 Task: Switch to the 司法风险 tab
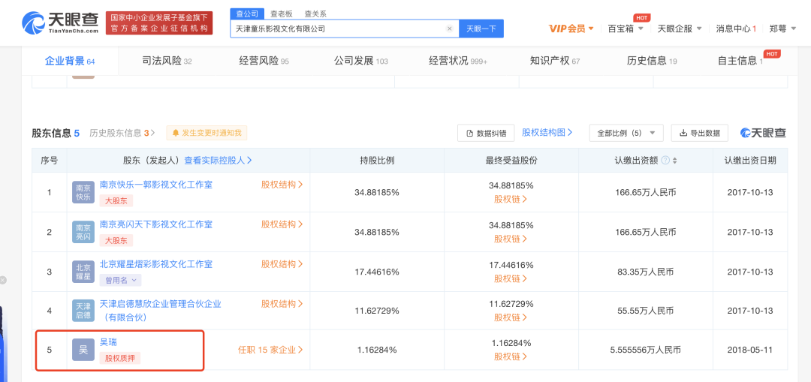point(167,61)
